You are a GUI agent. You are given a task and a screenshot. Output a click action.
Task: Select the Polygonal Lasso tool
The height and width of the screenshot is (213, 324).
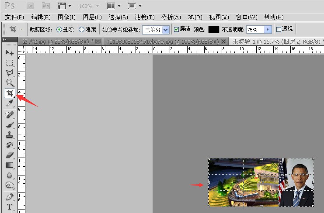click(x=10, y=73)
